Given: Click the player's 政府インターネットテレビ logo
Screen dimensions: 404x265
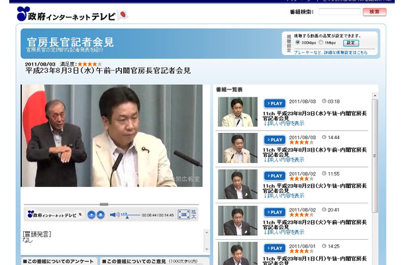Looking at the screenshot, I should pos(54,215).
